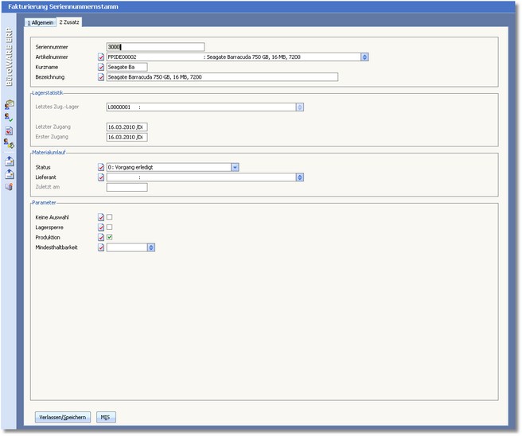Click the edit icon beside Kurzname

[x=100, y=68]
